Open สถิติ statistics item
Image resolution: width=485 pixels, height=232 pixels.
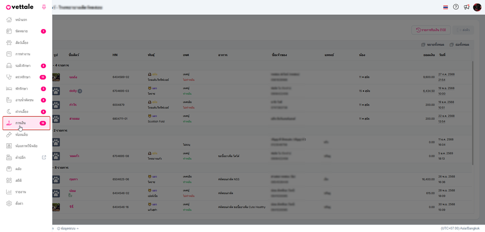[x=26, y=180]
